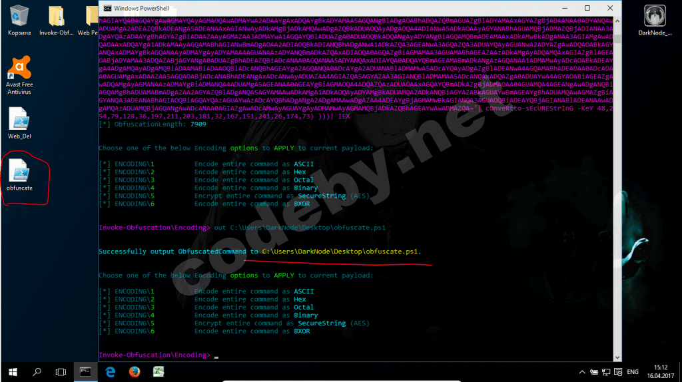Open the taskbar search magnifier

pyautogui.click(x=37, y=372)
